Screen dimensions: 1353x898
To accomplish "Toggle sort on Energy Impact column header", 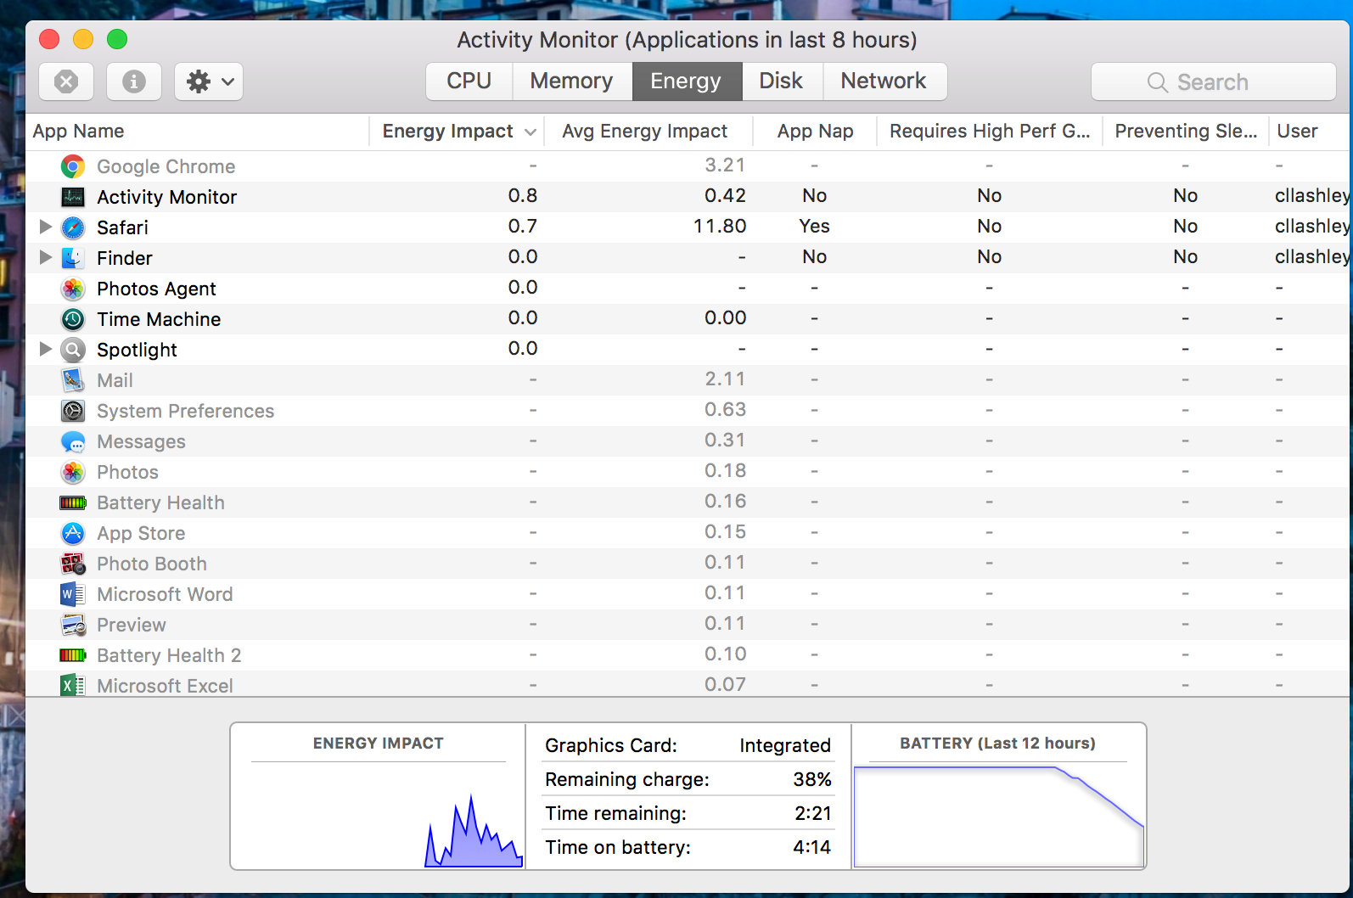I will tap(457, 132).
